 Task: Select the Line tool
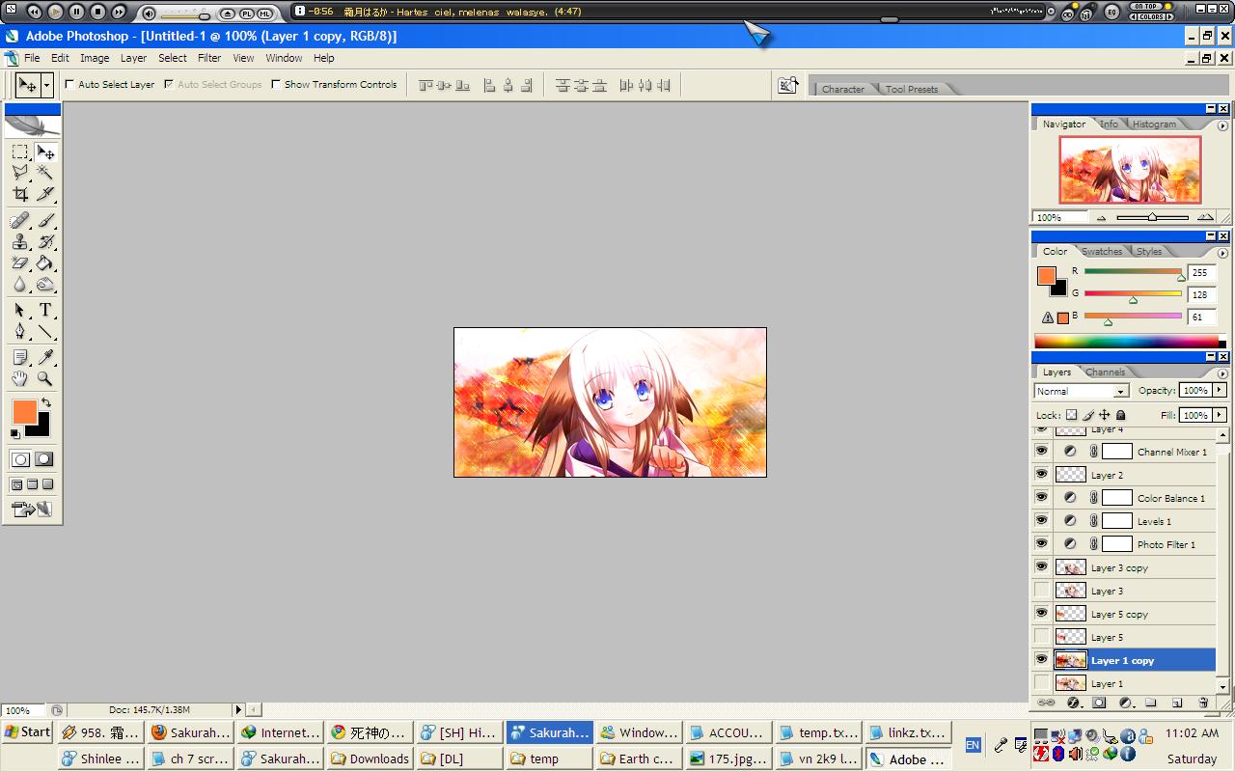coord(45,332)
